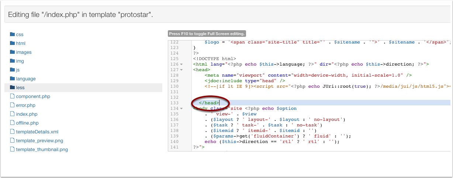Open the images folder link
This screenshot has width=453, height=178.
(x=24, y=52)
